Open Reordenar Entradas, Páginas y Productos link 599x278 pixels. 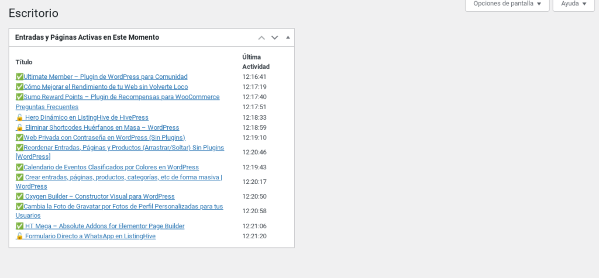[120, 152]
